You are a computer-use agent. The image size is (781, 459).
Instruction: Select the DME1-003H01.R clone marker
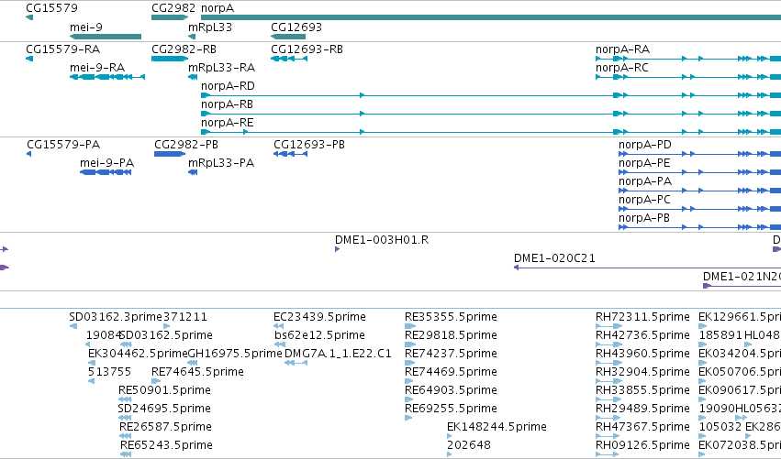pos(337,249)
